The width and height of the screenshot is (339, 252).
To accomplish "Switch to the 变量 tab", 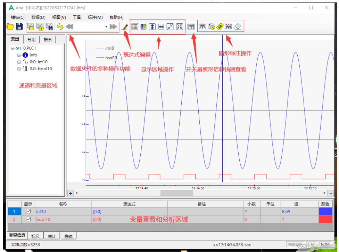I will click(15, 39).
